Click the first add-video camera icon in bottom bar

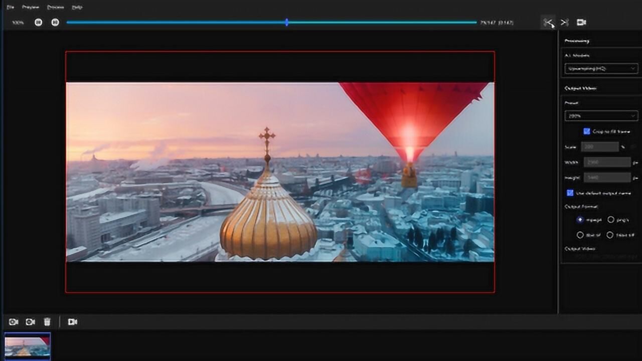(x=14, y=322)
